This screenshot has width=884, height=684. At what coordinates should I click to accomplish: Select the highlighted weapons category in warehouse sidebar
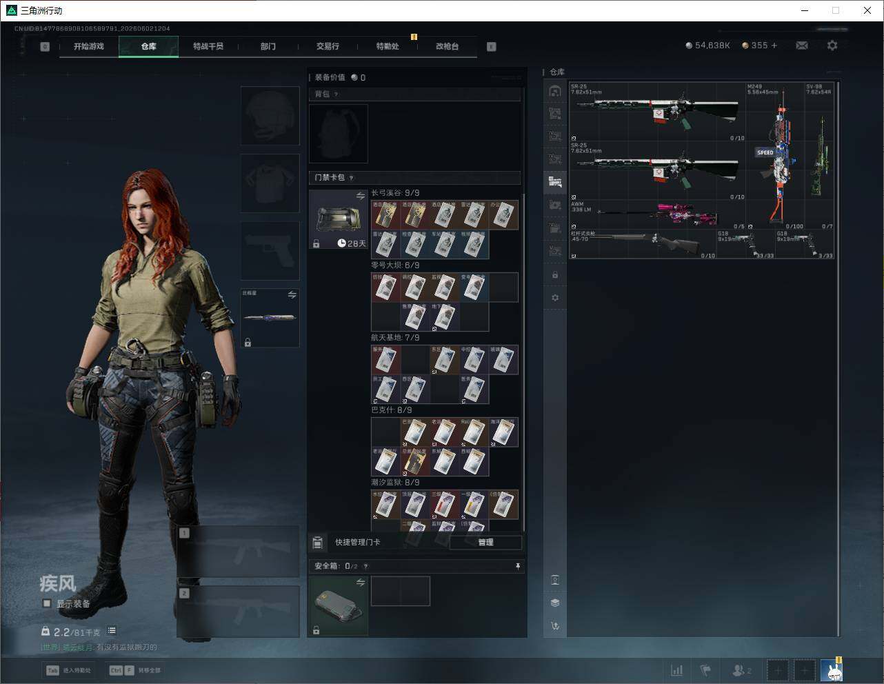(555, 182)
